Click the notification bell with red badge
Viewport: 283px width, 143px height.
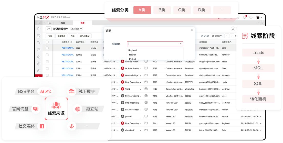point(245,17)
